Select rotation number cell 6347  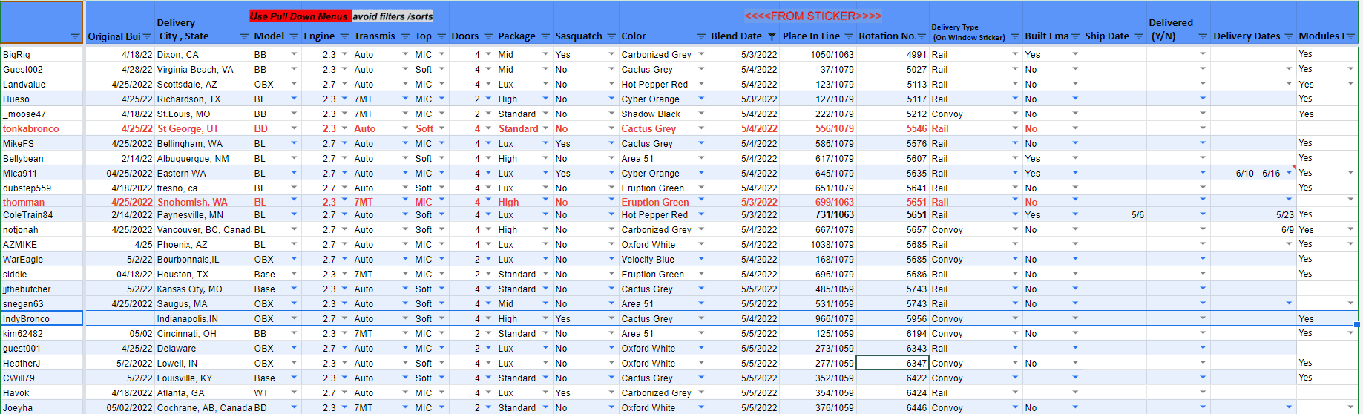click(x=893, y=363)
